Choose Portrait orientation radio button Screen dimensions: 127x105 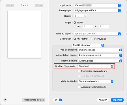click(75, 39)
